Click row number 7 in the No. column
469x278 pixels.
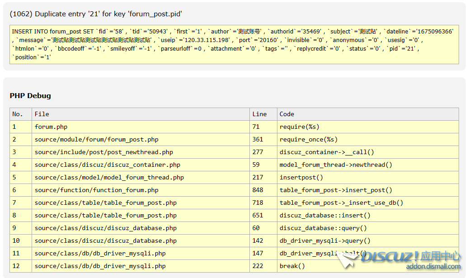click(14, 203)
